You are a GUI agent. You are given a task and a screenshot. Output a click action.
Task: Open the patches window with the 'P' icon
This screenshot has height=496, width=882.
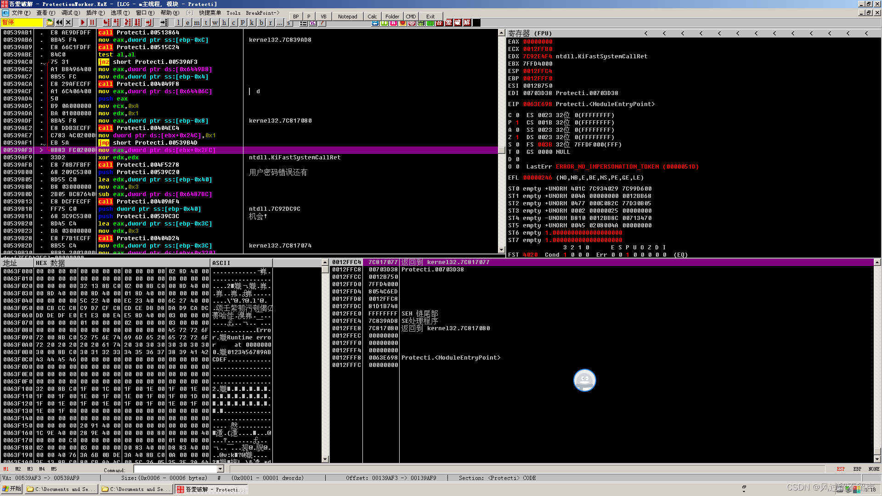(x=243, y=23)
